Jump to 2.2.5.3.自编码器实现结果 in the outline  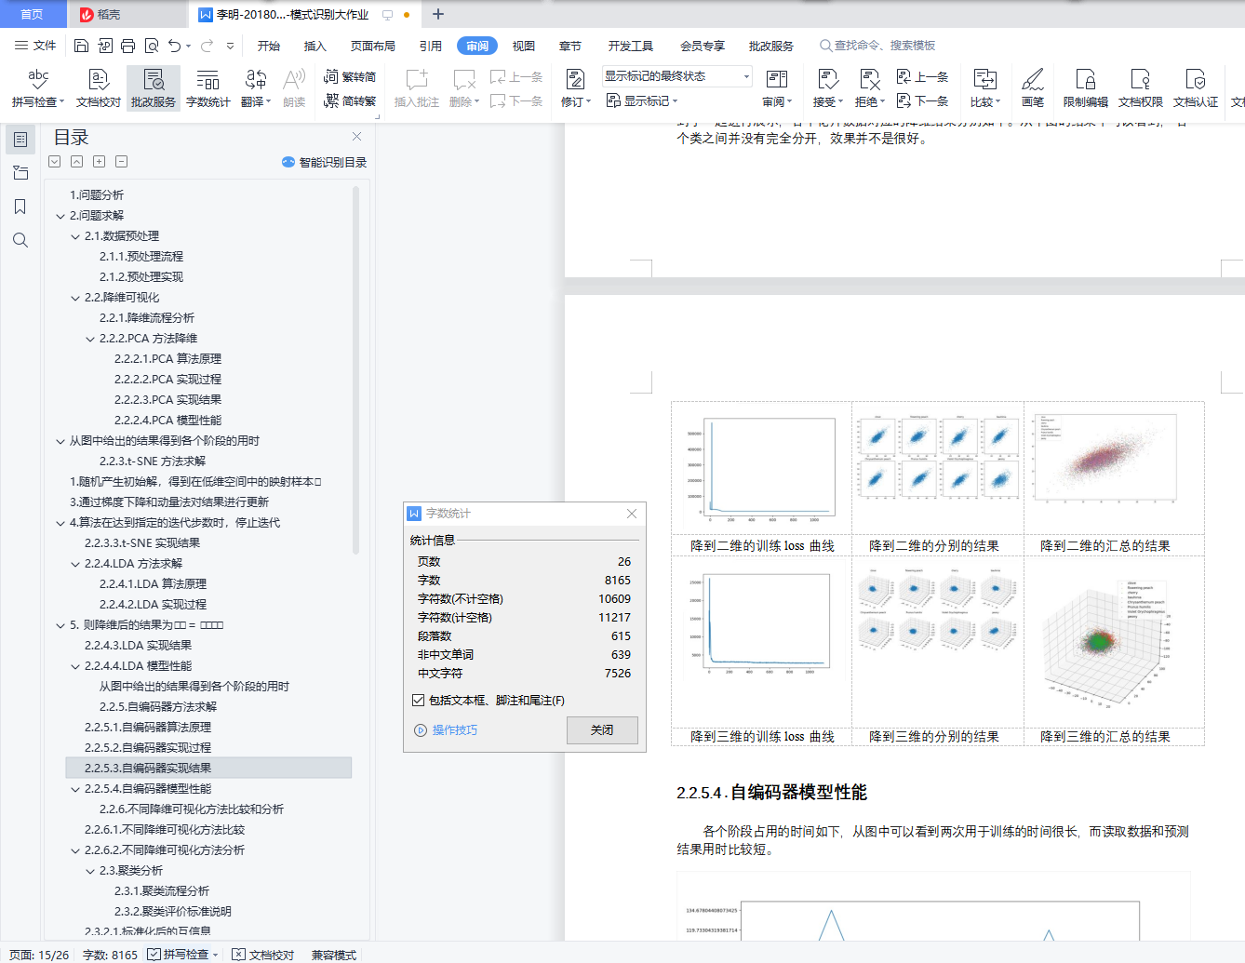208,769
